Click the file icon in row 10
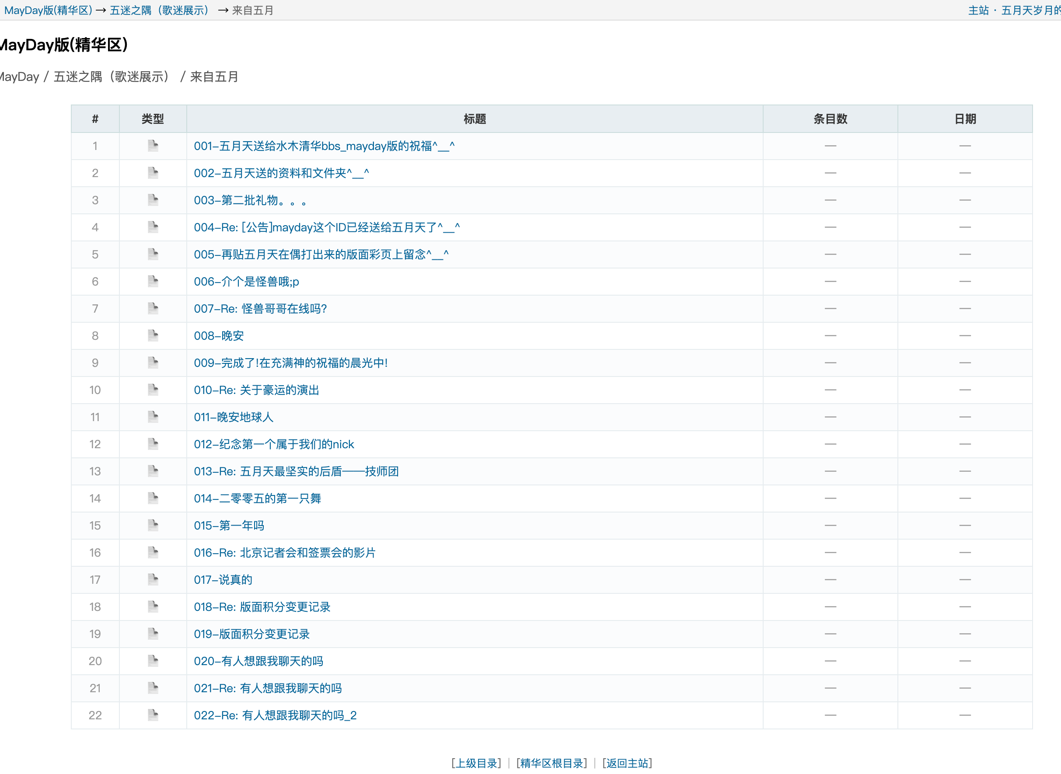This screenshot has height=774, width=1061. click(153, 390)
